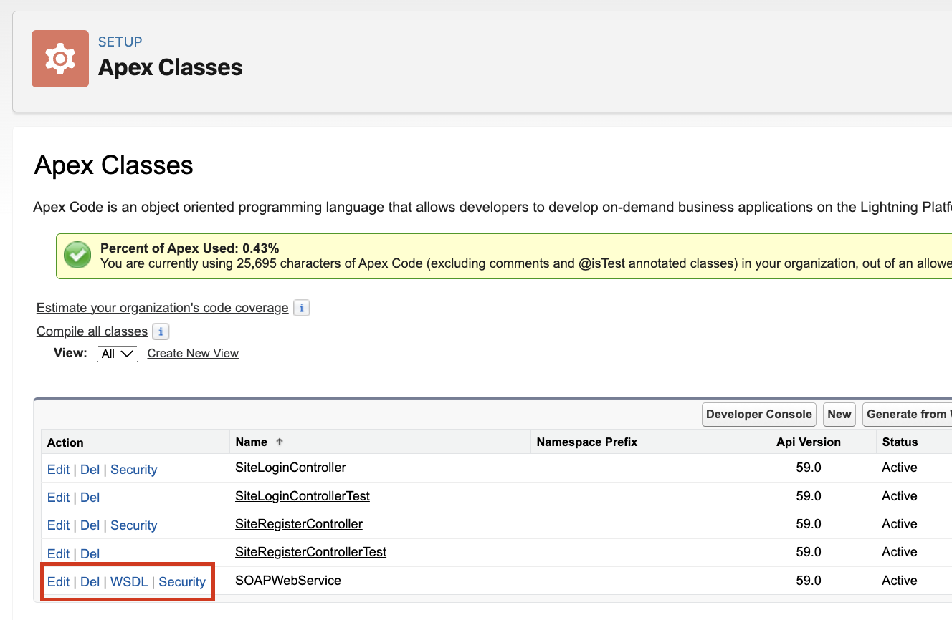This screenshot has width=952, height=620.
Task: Click Create New View link
Action: [193, 353]
